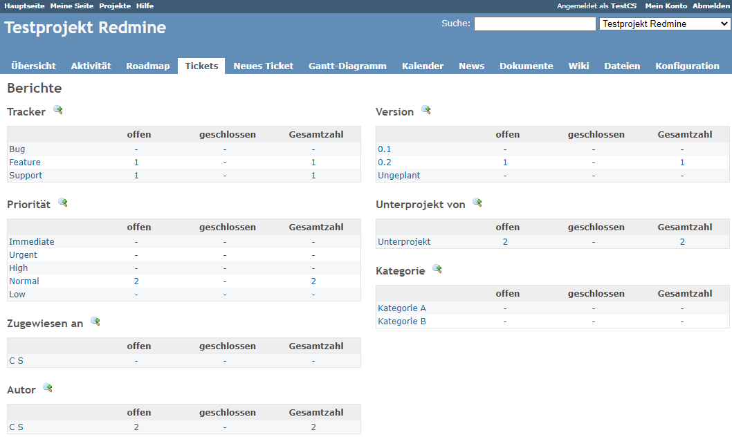Screen dimensions: 732x437
Task: Click Feature row offen count
Action: [x=136, y=162]
